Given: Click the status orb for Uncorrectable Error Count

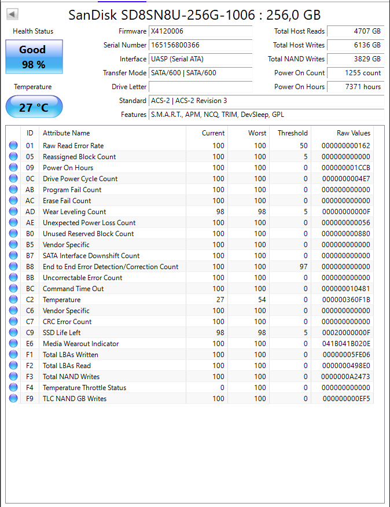Looking at the screenshot, I should [13, 277].
